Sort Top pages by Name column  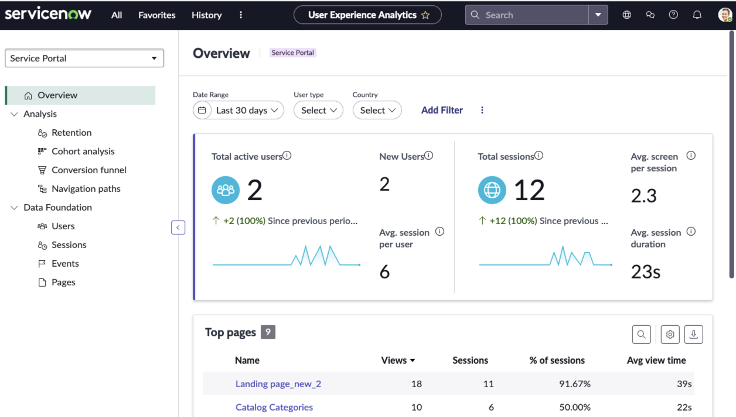[x=247, y=360]
